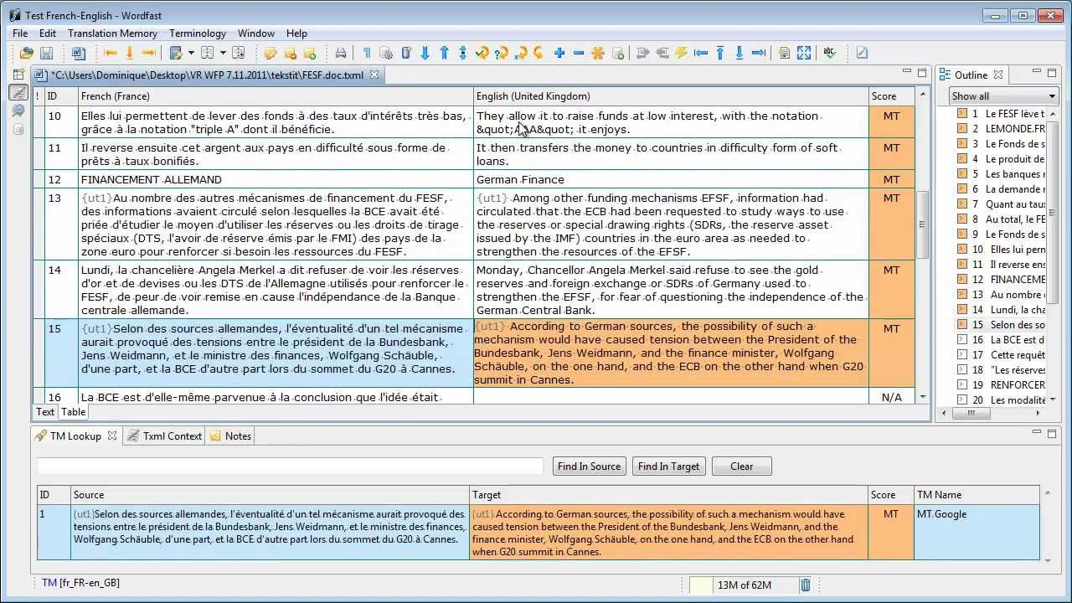Click the French (France) column header

pos(276,96)
